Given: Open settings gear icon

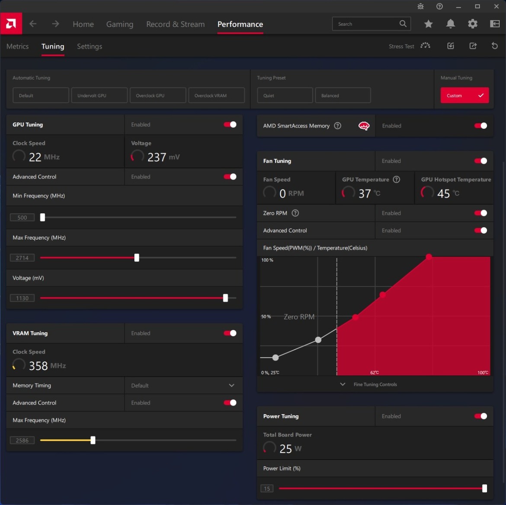Looking at the screenshot, I should point(472,23).
